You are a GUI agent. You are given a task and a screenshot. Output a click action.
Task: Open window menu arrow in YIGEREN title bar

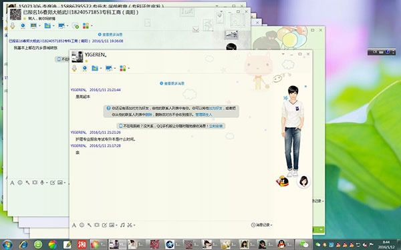283,54
